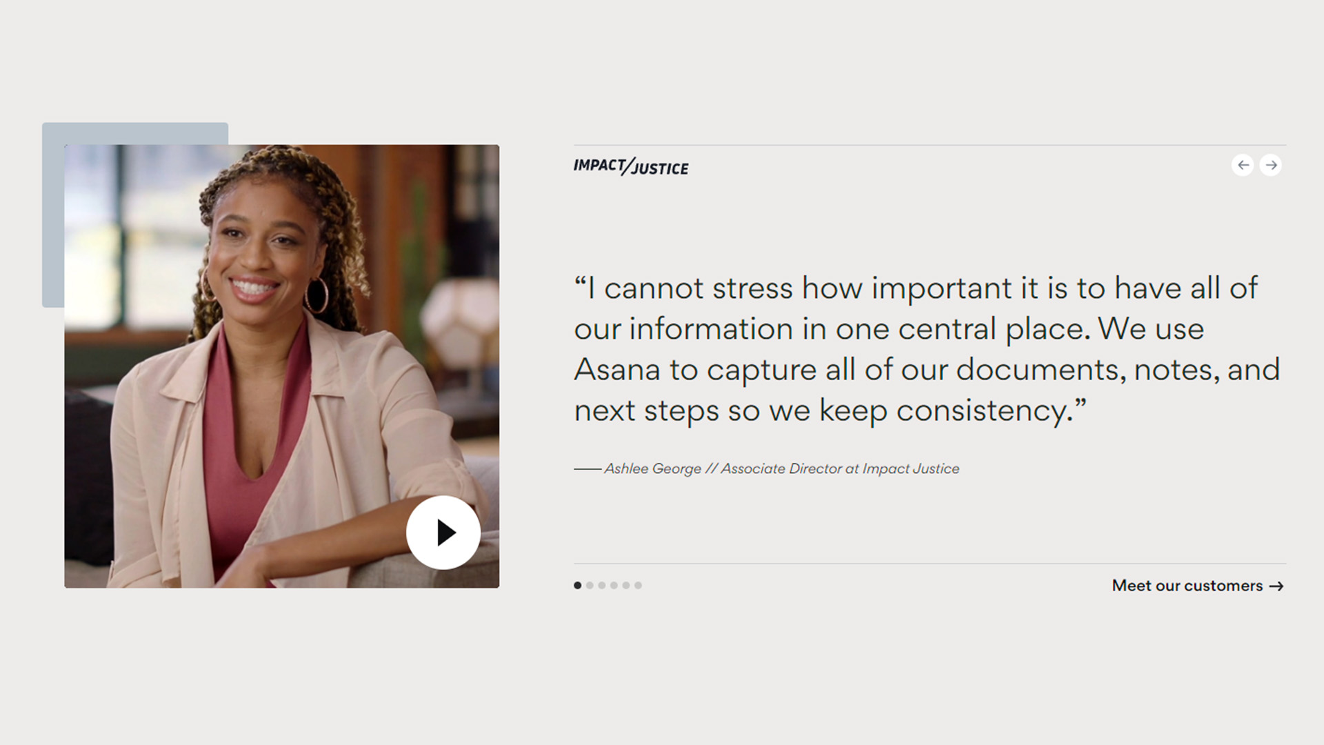Click the name Ashlee George in attribution
The height and width of the screenshot is (745, 1324).
pyautogui.click(x=652, y=469)
